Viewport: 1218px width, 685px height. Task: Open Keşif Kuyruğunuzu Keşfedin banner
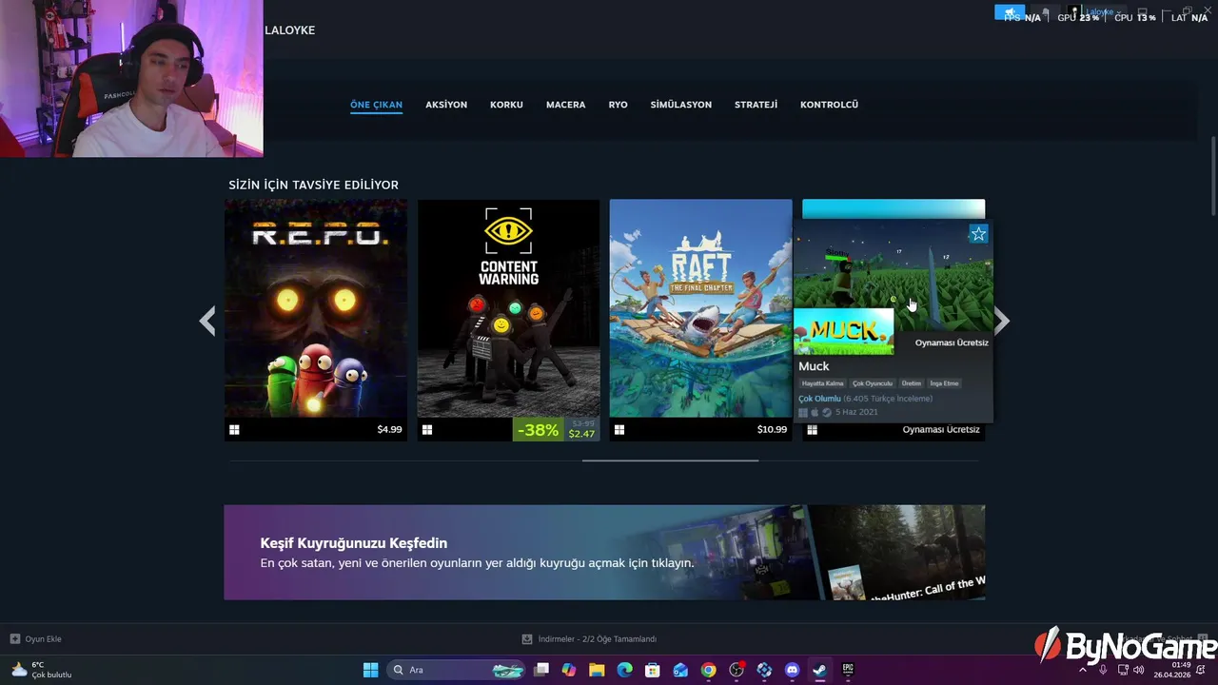tap(604, 553)
